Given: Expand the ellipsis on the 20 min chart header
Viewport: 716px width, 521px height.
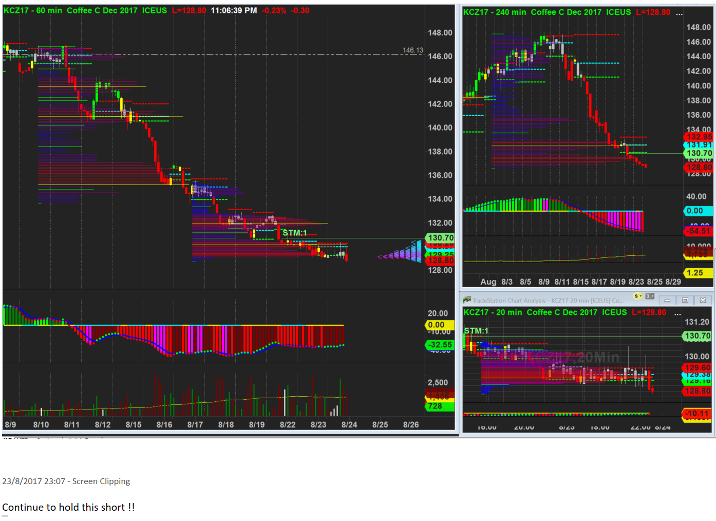Looking at the screenshot, I should pos(677,313).
